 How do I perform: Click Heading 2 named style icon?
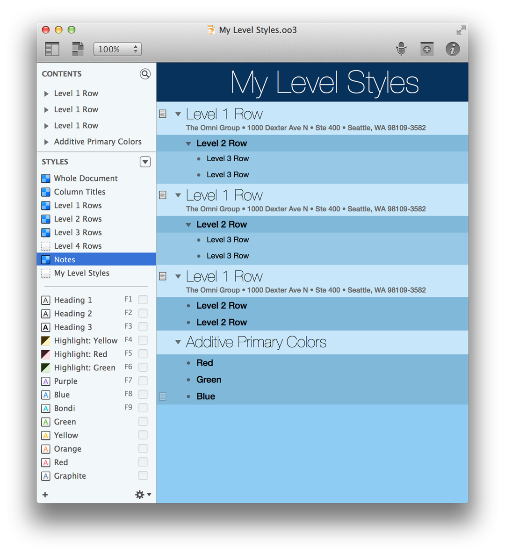(45, 314)
